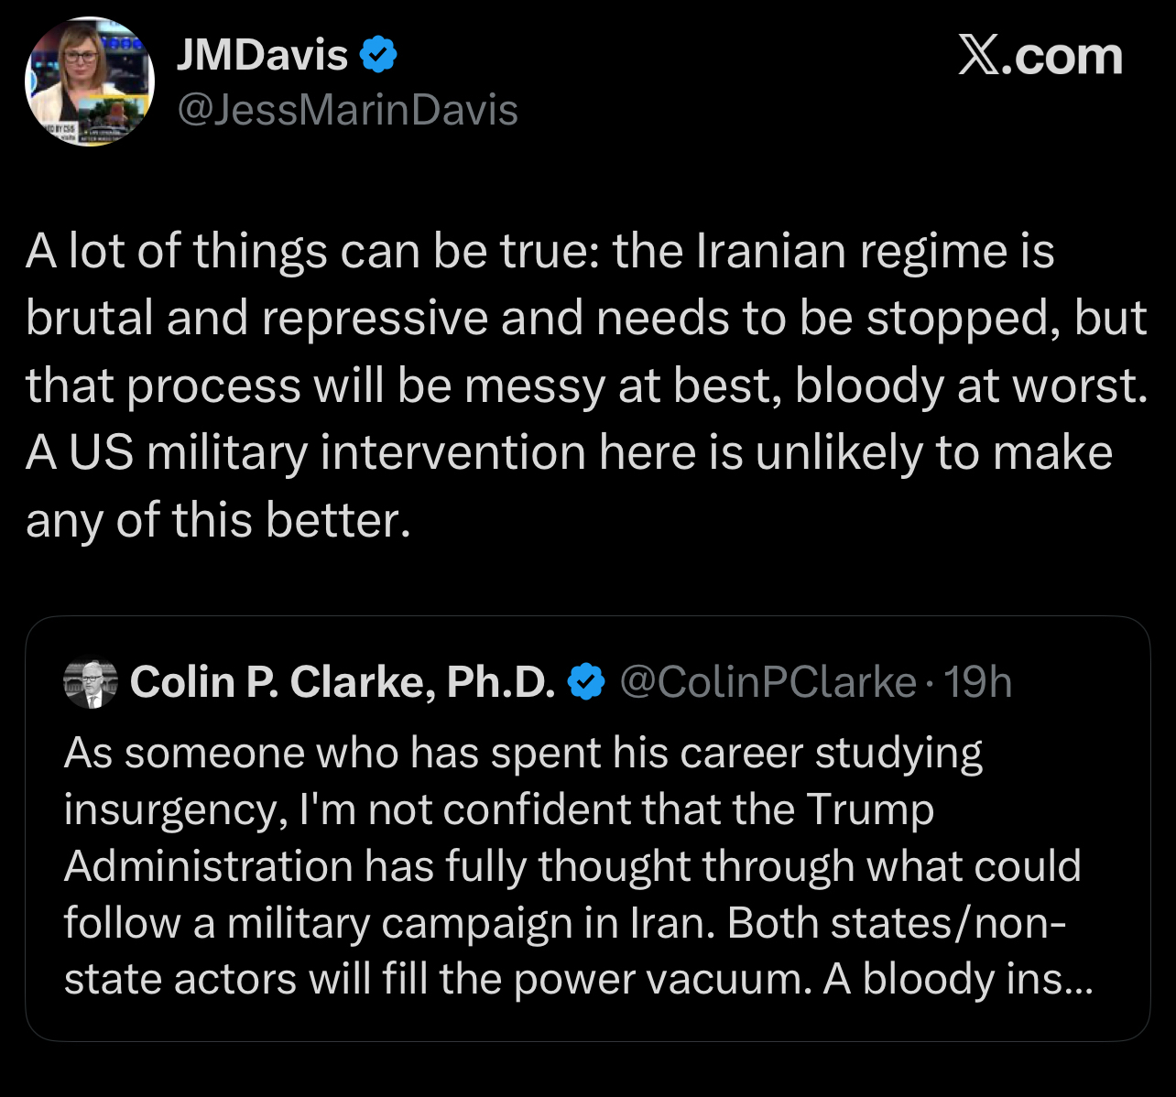Expand truncated quoted post at the ellipsis
The height and width of the screenshot is (1097, 1176).
pyautogui.click(x=1074, y=980)
